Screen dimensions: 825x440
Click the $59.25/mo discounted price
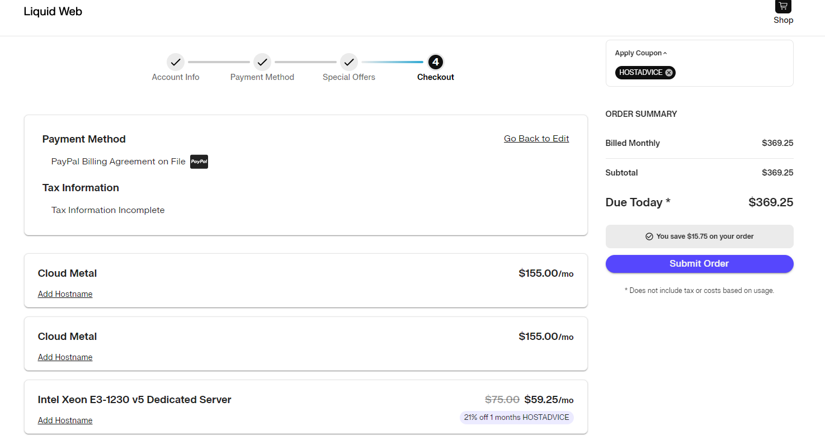click(x=549, y=400)
